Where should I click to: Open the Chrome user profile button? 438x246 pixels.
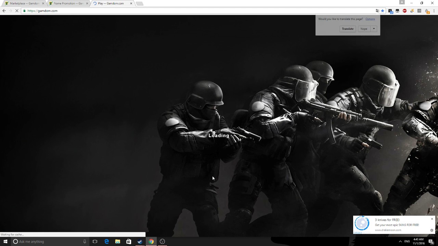[x=402, y=2]
